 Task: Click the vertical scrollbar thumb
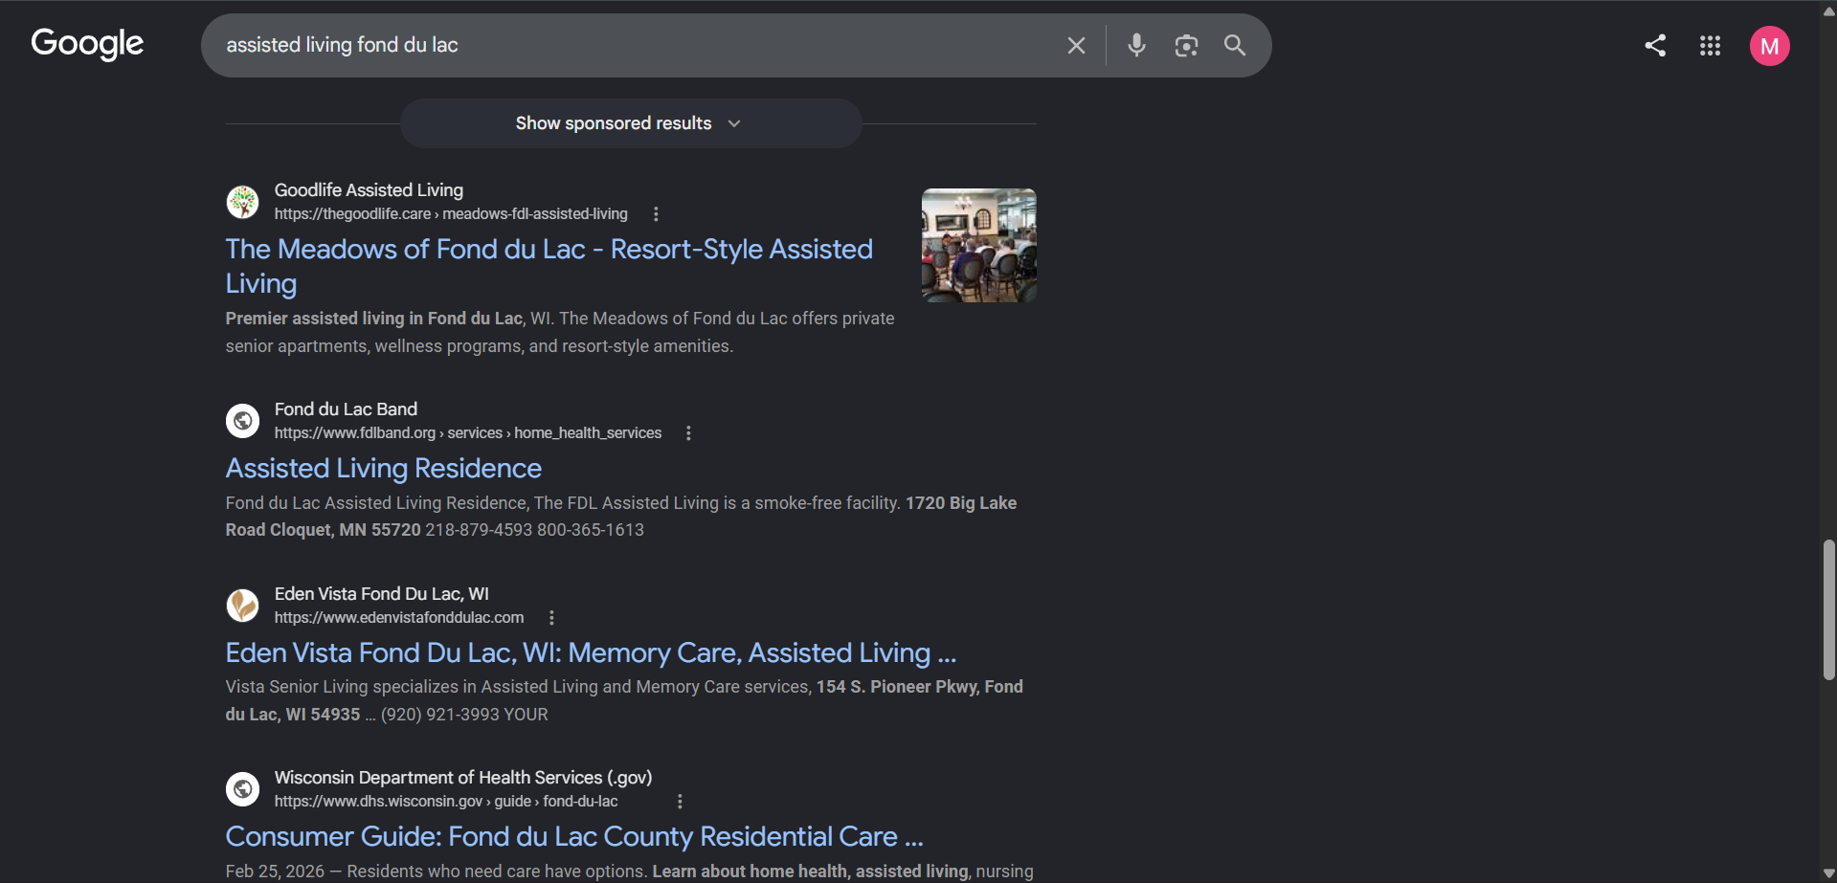click(1828, 610)
